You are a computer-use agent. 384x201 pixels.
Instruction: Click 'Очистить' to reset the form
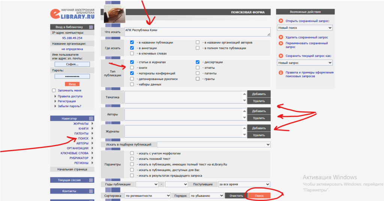[x=236, y=196]
